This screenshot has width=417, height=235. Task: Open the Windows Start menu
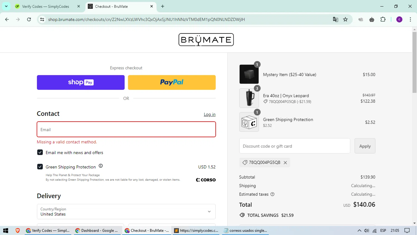click(6, 231)
